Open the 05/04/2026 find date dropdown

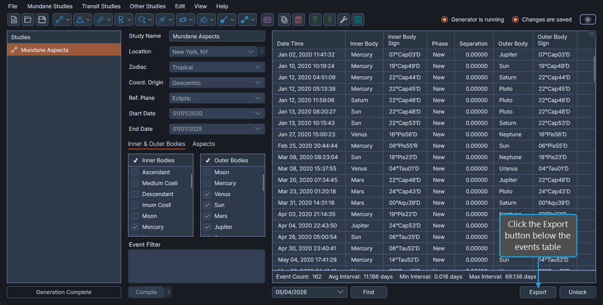pos(310,292)
